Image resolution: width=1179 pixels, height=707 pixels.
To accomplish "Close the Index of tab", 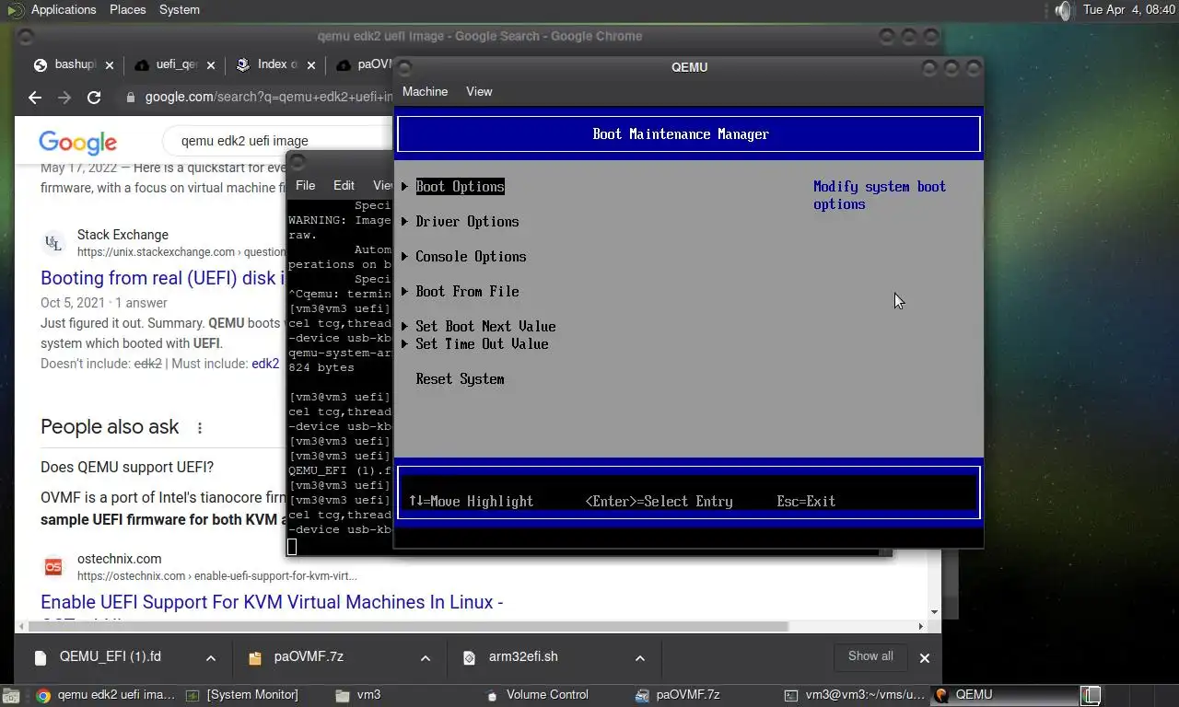I will coord(311,65).
